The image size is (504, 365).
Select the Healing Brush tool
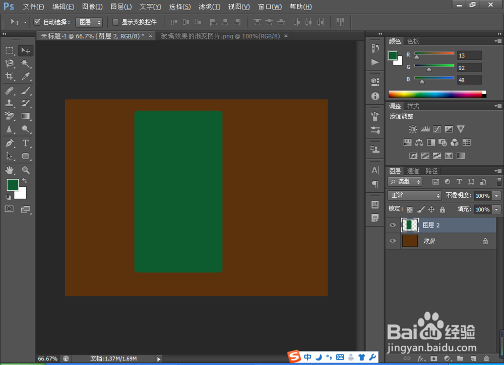(x=9, y=91)
